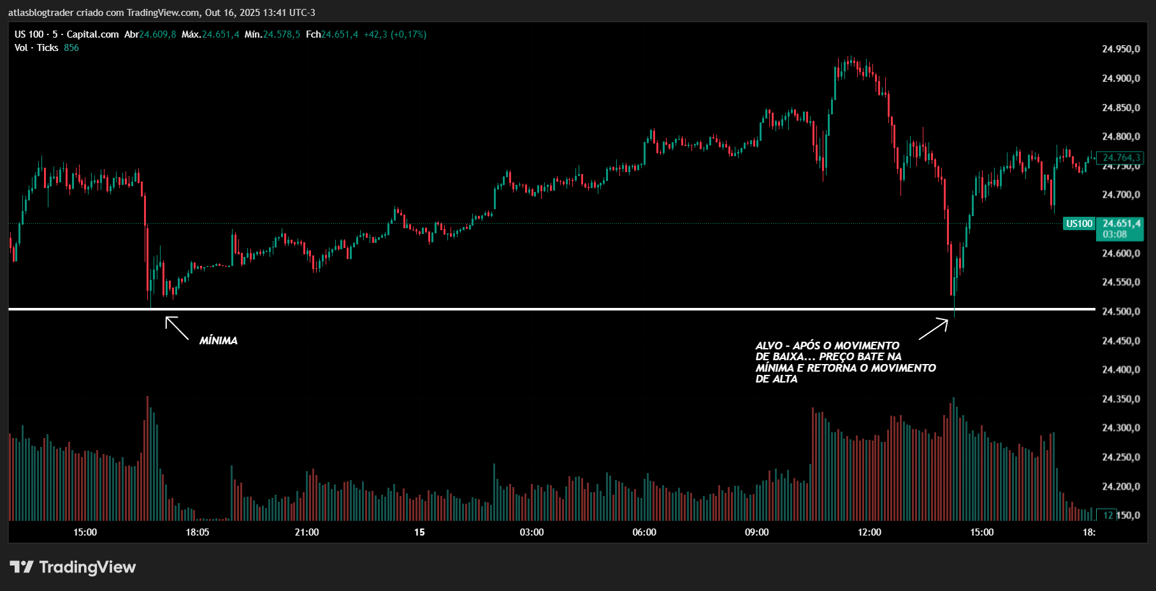Screen dimensions: 1156x591
Task: Click the volume scale label showing 12
Action: click(x=1108, y=515)
